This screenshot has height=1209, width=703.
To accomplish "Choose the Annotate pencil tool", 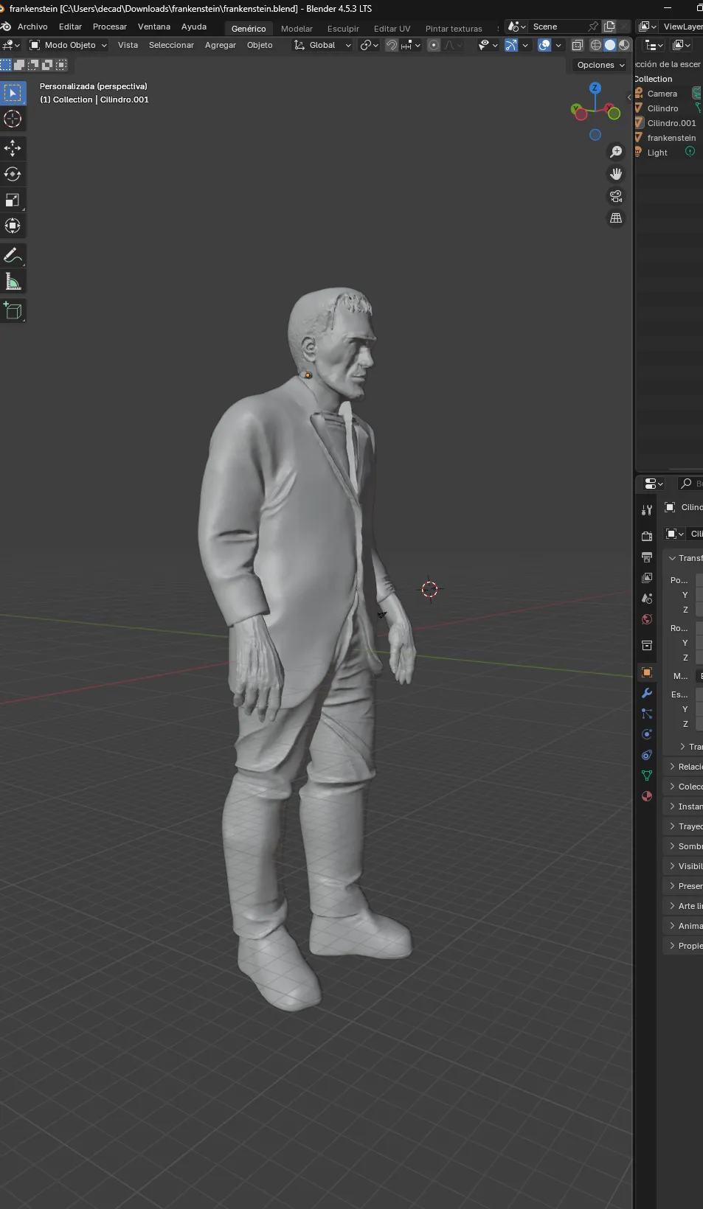I will (x=13, y=256).
